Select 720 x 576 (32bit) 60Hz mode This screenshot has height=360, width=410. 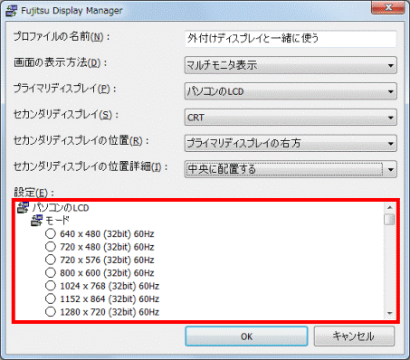[51, 260]
